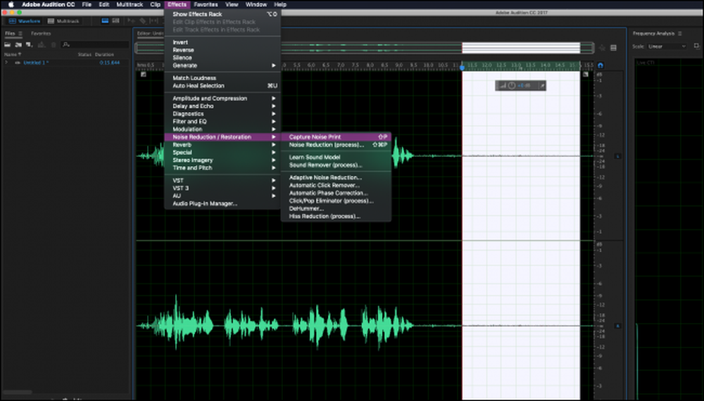Open the Window menu
The width and height of the screenshot is (704, 401).
click(256, 4)
